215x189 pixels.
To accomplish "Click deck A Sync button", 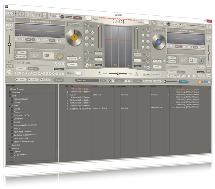I will point(9,72).
